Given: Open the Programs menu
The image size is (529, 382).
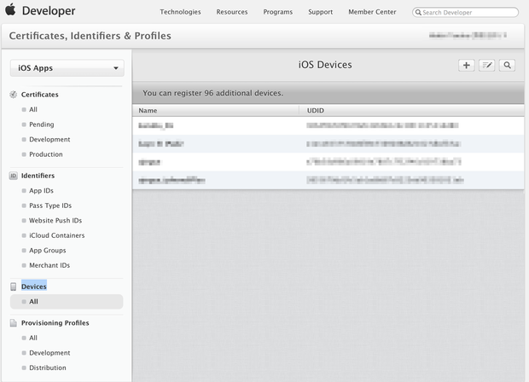Looking at the screenshot, I should point(277,12).
